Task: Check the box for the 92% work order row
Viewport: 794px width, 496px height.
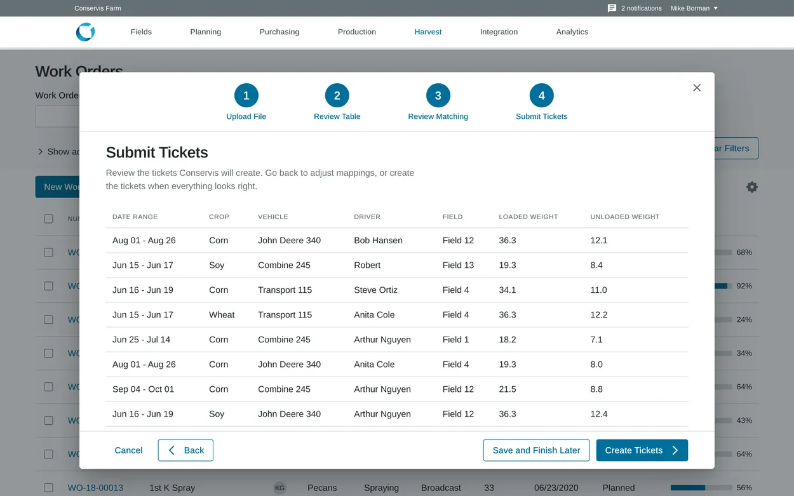Action: tap(48, 286)
